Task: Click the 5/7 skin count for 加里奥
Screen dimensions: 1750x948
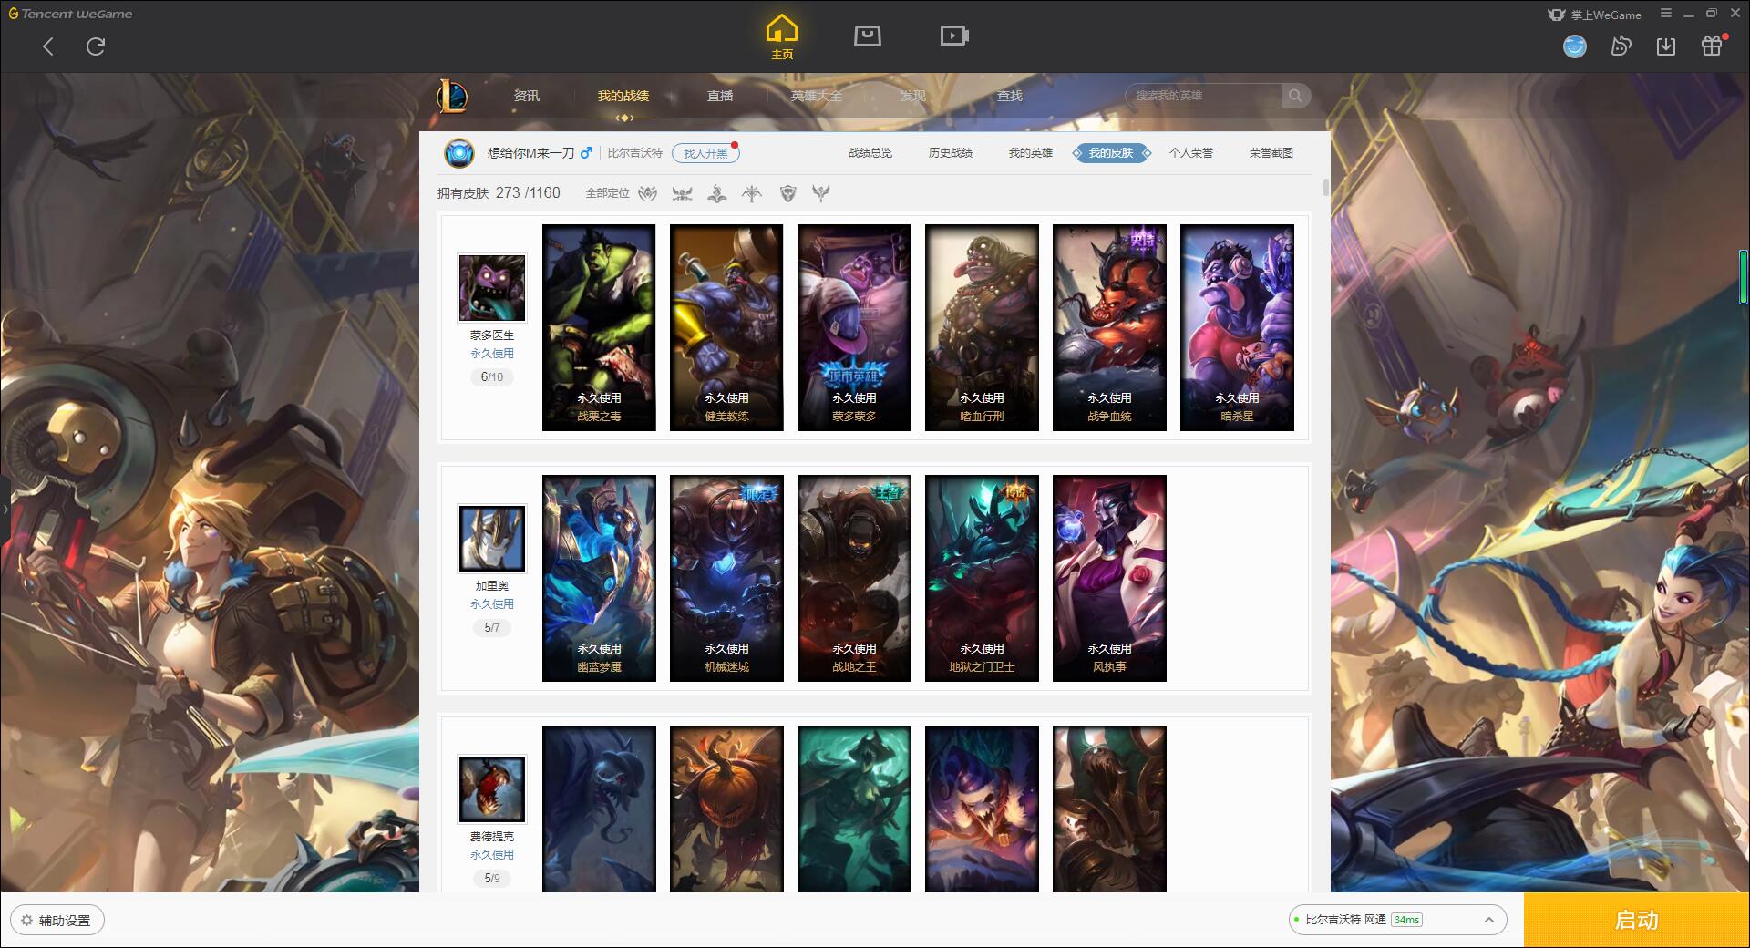Action: coord(492,627)
